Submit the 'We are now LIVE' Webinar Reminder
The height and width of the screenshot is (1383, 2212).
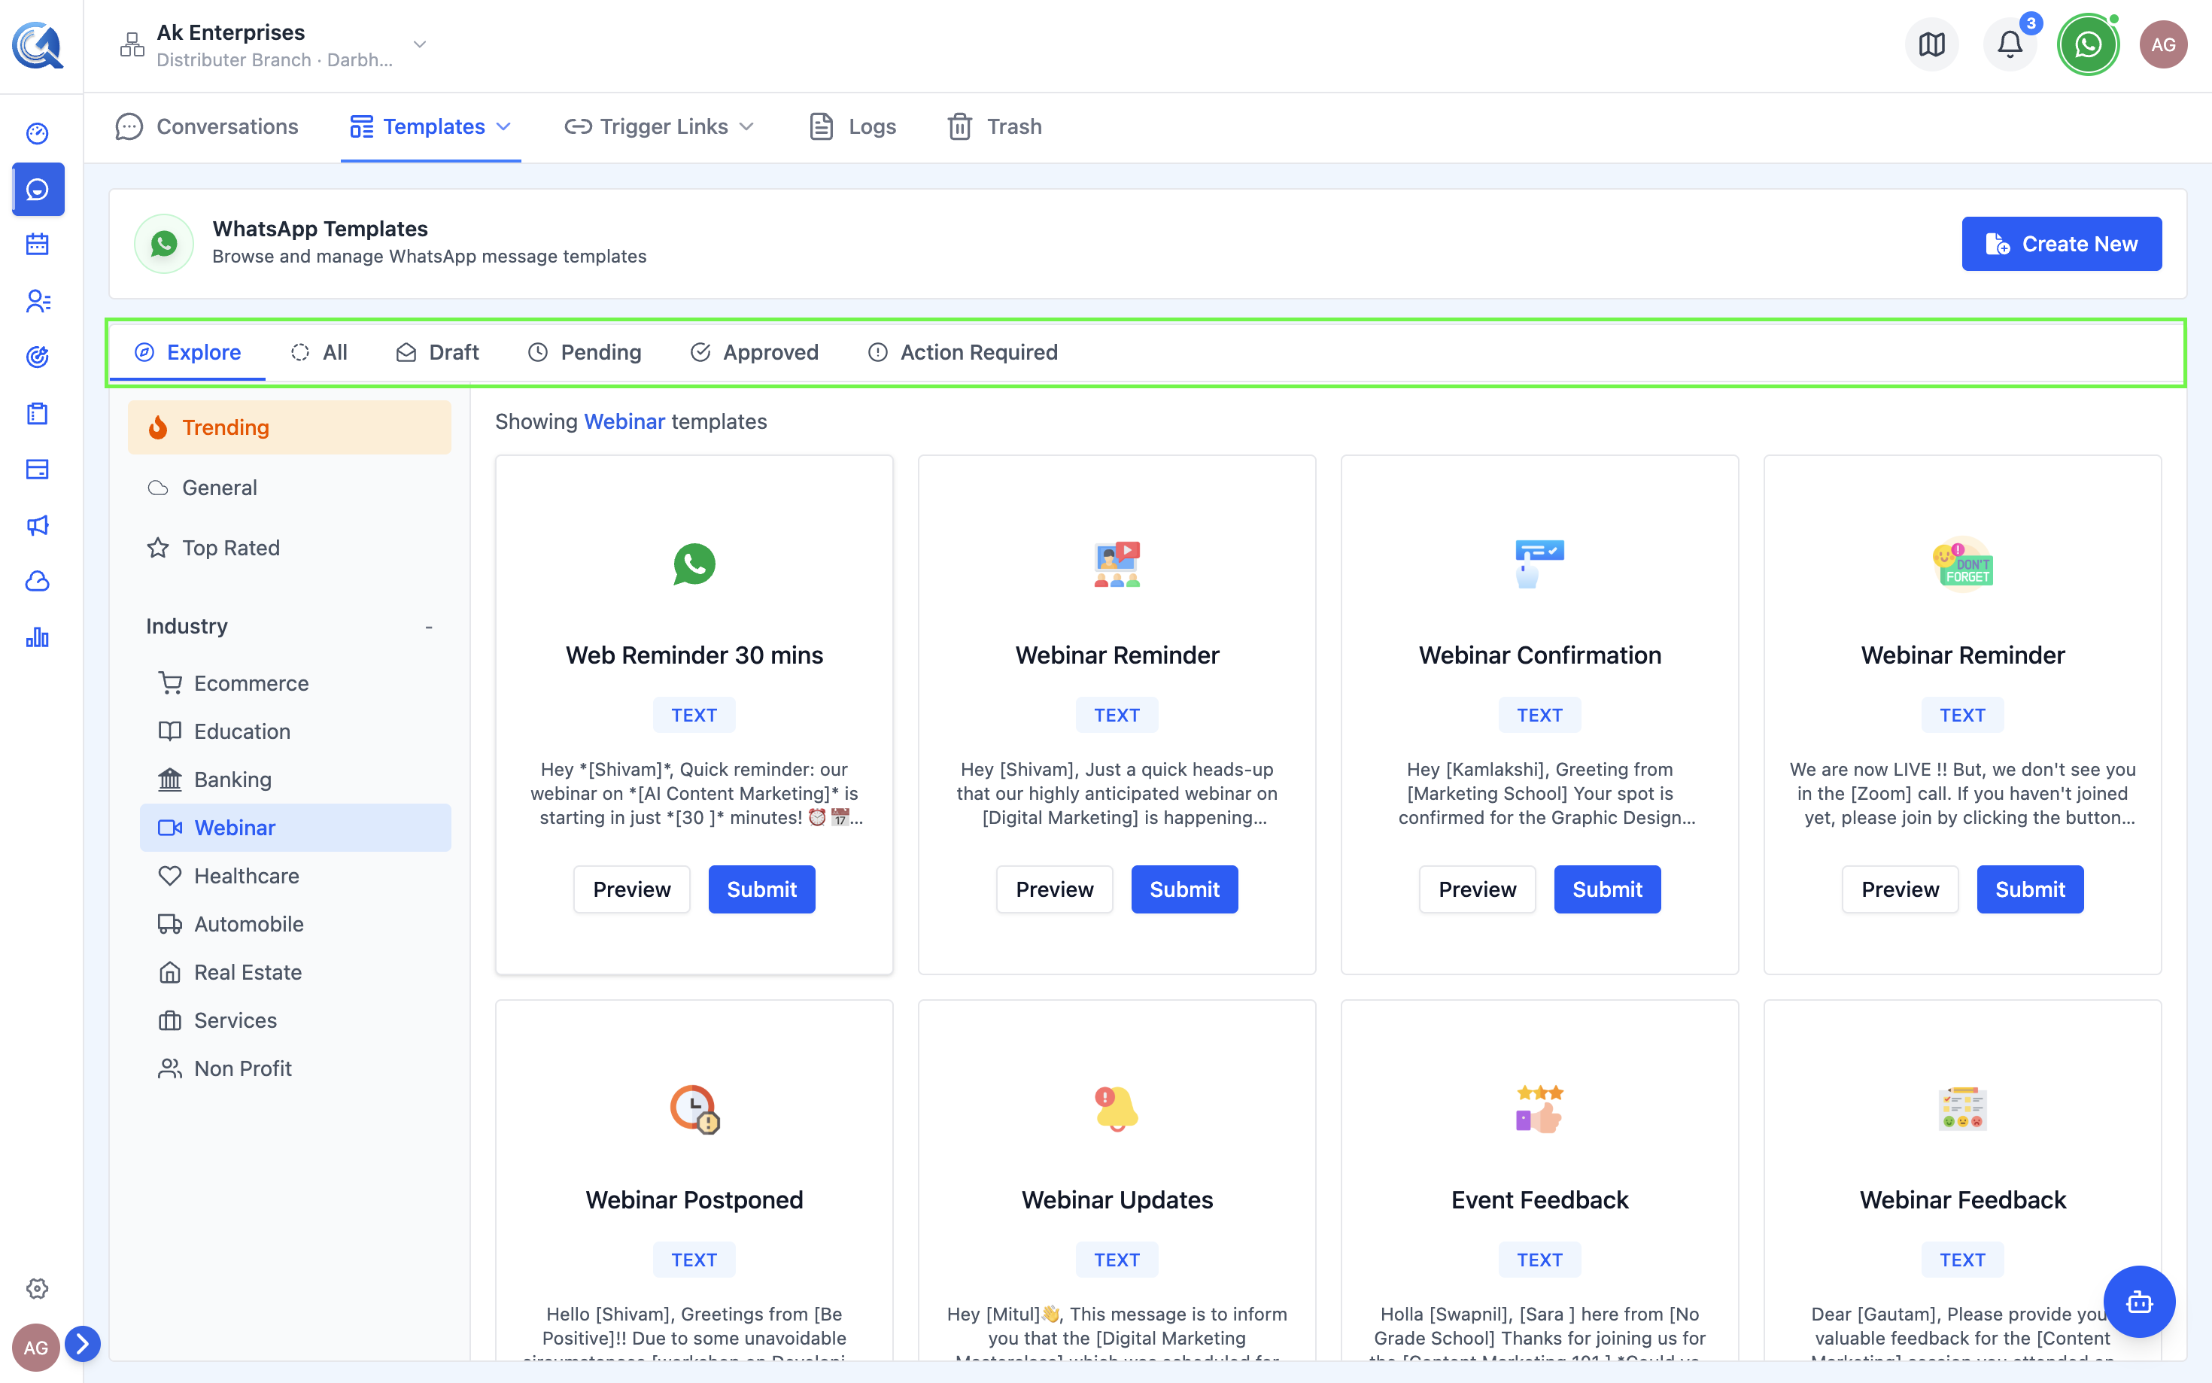pos(2030,889)
